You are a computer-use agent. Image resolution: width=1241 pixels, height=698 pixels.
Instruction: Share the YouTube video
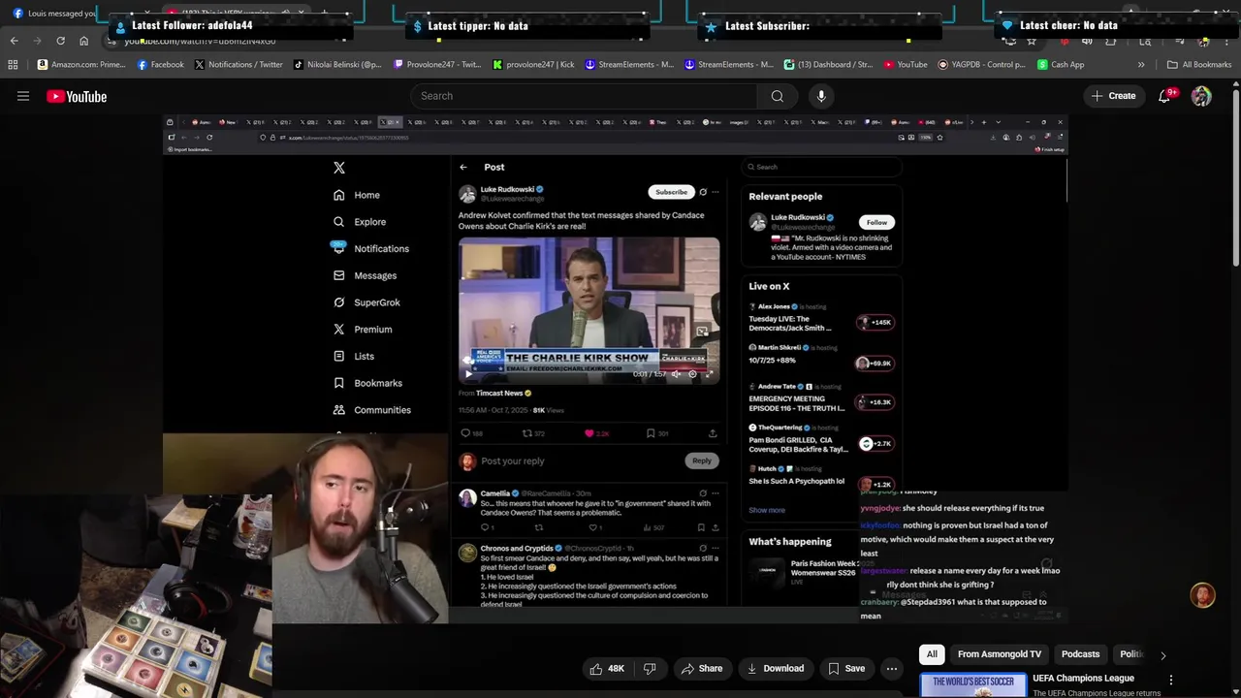point(702,668)
